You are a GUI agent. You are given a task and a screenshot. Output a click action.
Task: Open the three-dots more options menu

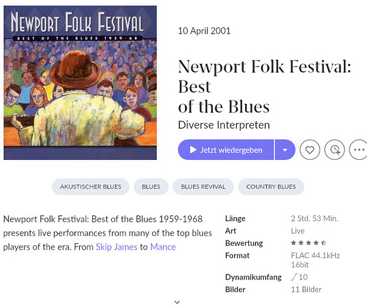pos(359,149)
